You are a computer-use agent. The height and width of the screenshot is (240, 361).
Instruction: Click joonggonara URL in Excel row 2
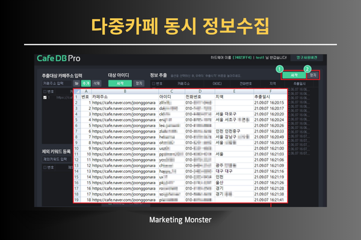click(x=124, y=103)
